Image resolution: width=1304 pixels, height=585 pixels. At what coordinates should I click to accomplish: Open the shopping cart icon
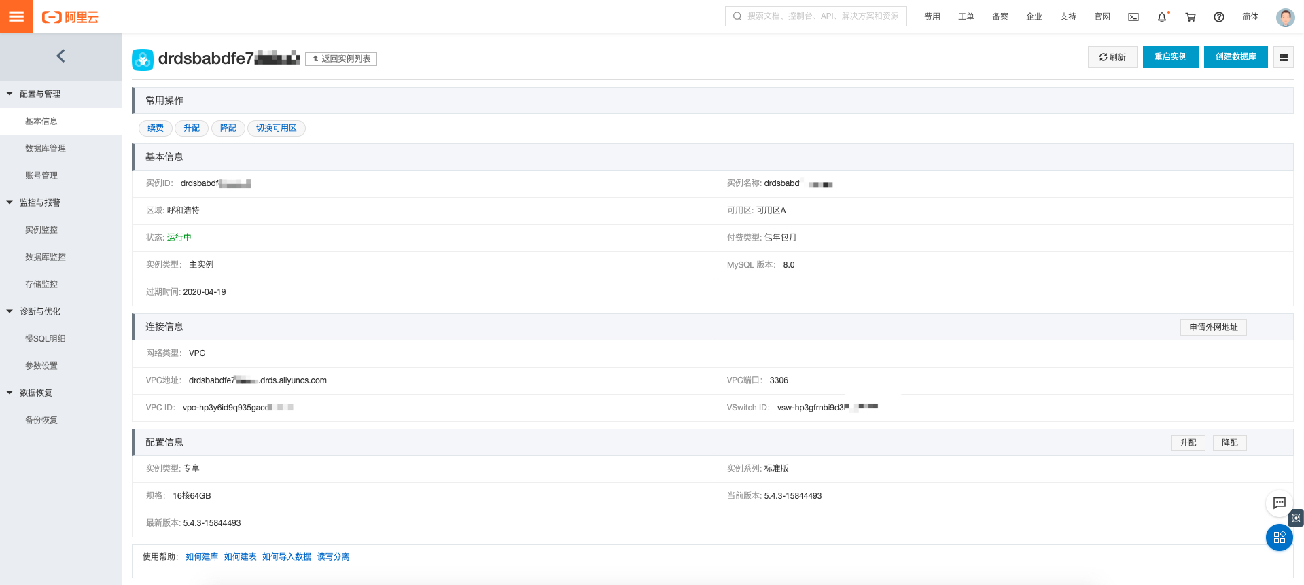1191,17
